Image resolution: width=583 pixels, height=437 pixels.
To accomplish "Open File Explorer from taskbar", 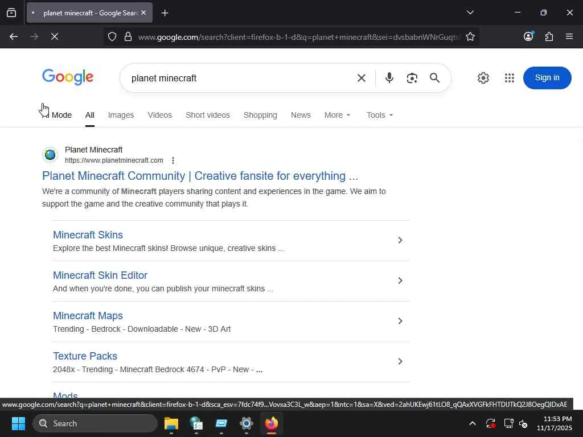I will 171,423.
